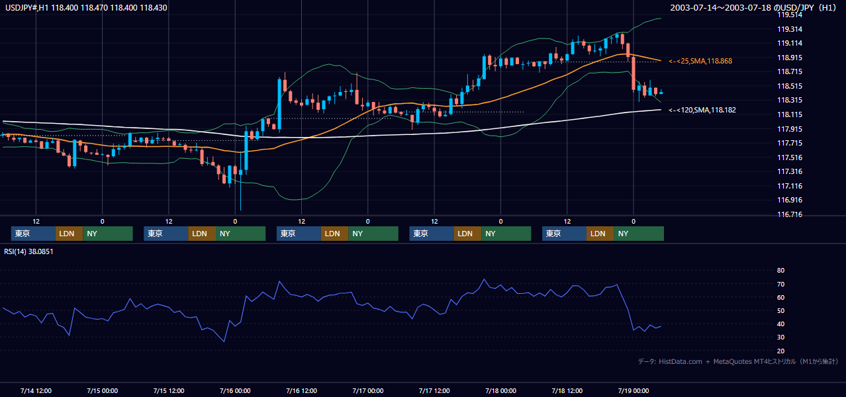Click the 7/17 00:00 time axis label

(x=367, y=390)
